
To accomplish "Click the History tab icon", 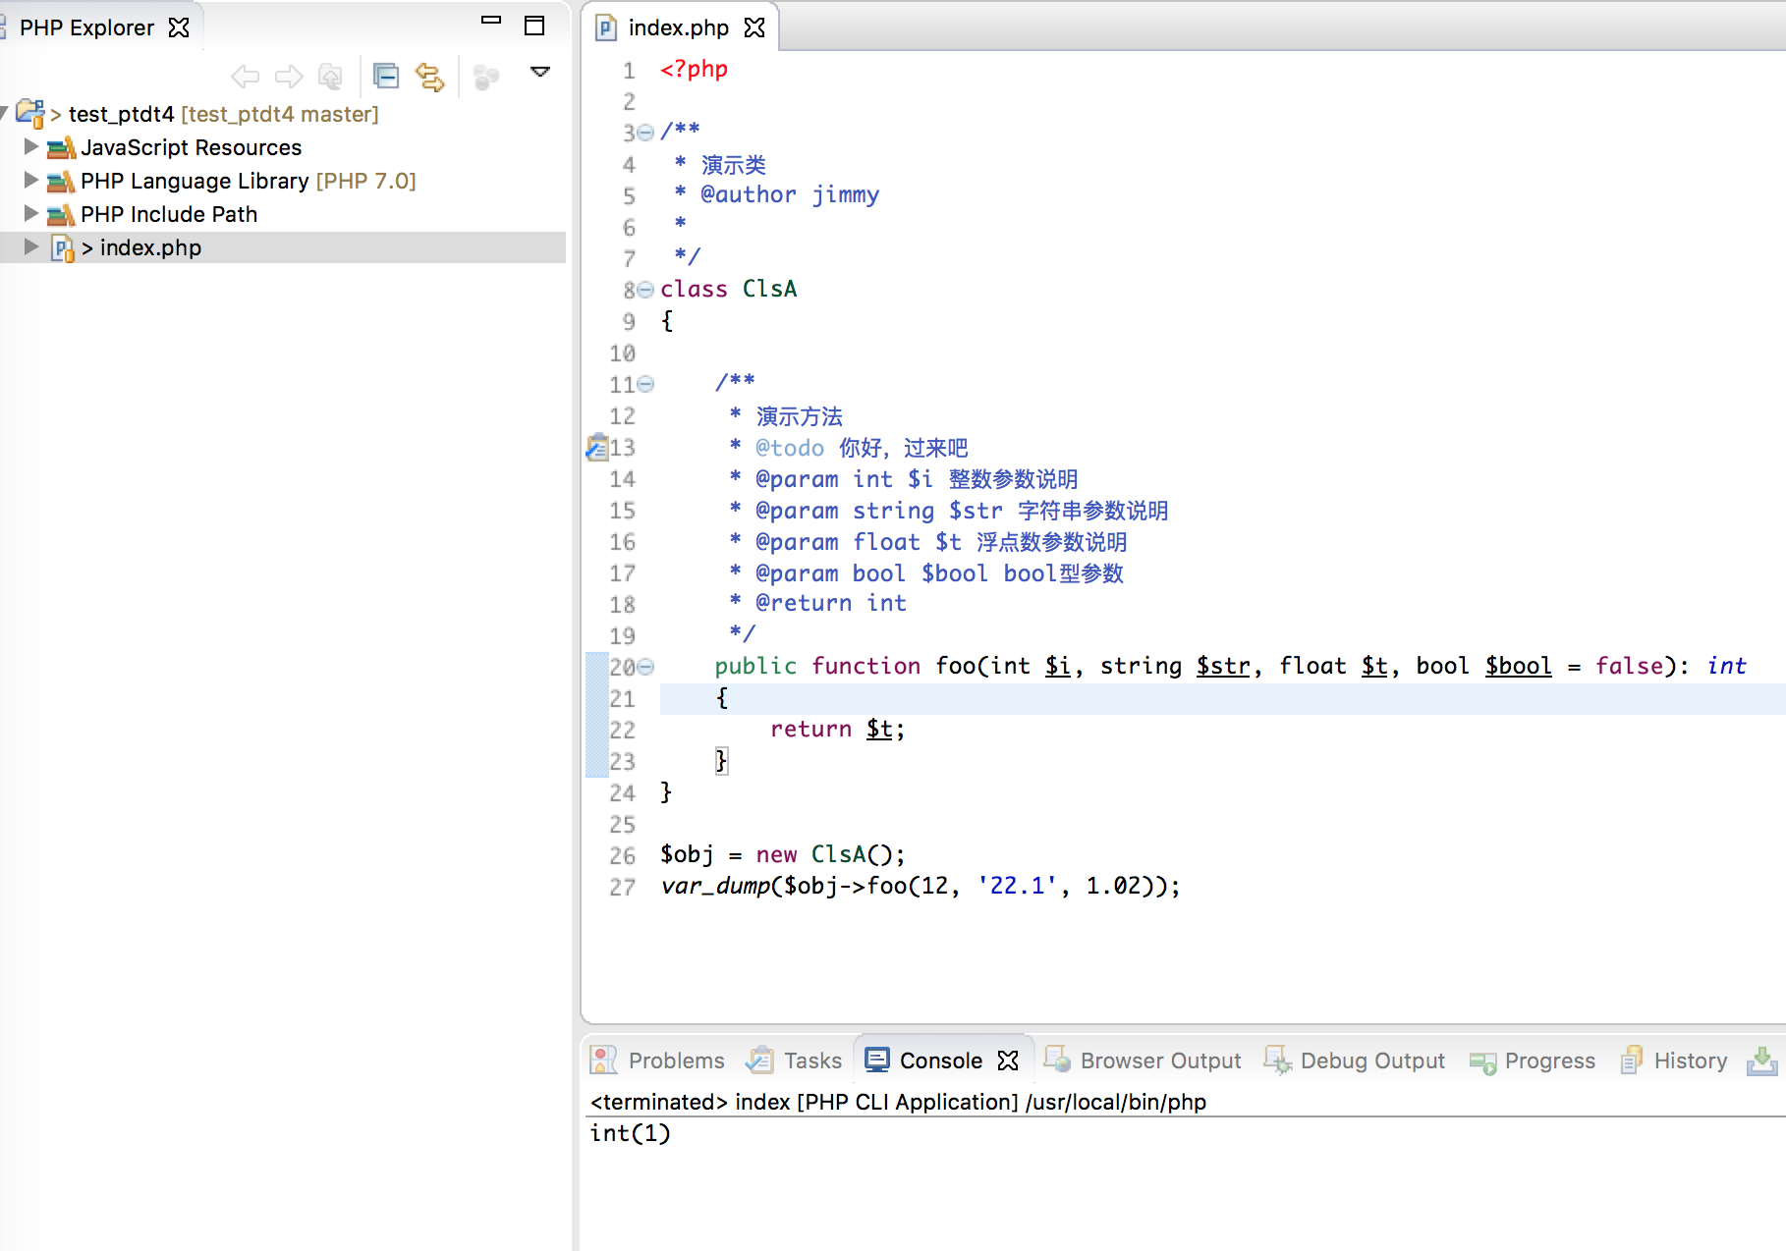I will [1631, 1059].
